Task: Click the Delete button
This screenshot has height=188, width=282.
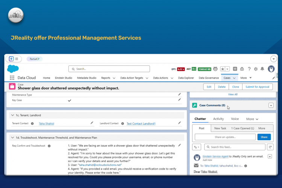Action: pos(221,87)
